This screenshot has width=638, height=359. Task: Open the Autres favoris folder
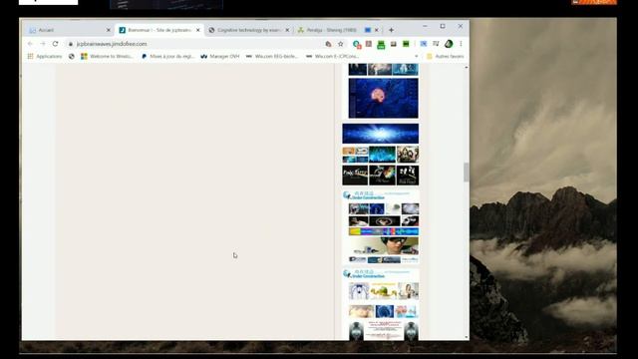[446, 56]
